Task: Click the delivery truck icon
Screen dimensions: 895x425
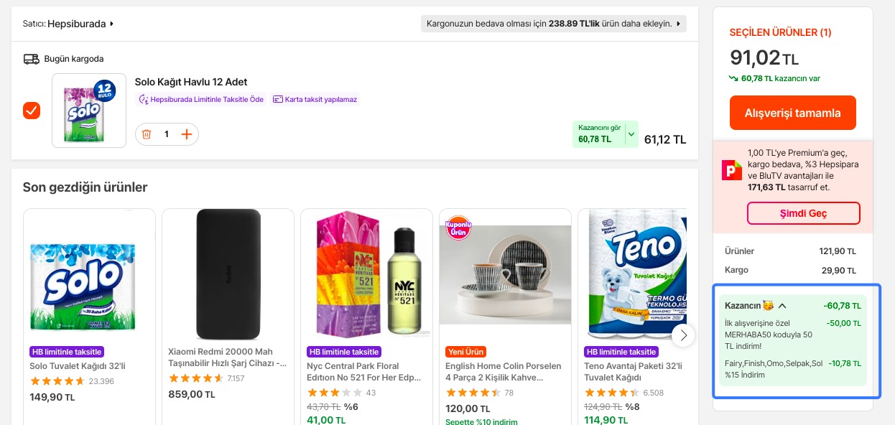Action: click(31, 59)
